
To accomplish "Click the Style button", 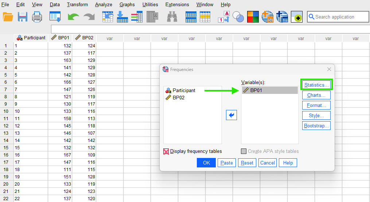I will 316,115.
